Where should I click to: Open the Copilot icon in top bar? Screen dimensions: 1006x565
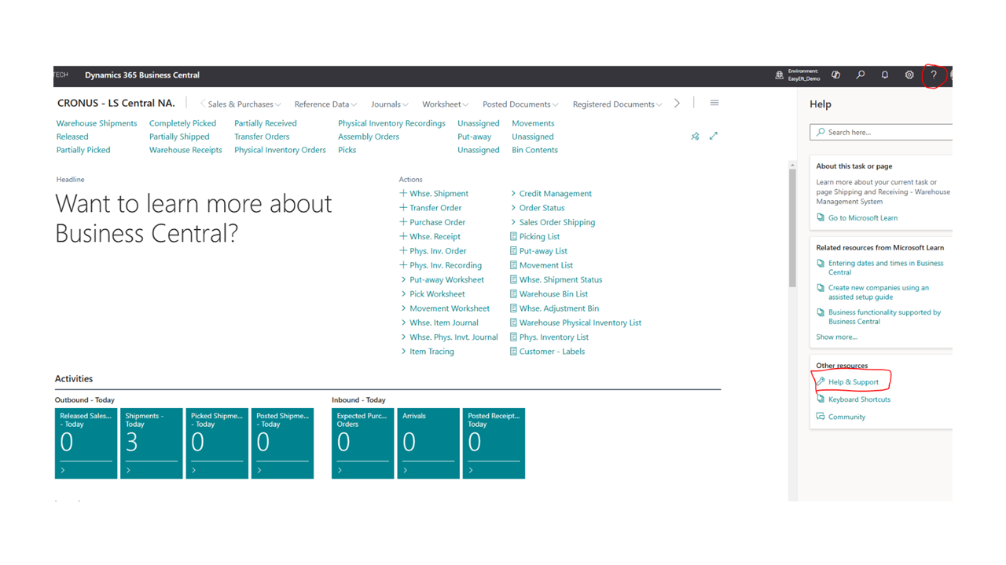click(835, 75)
